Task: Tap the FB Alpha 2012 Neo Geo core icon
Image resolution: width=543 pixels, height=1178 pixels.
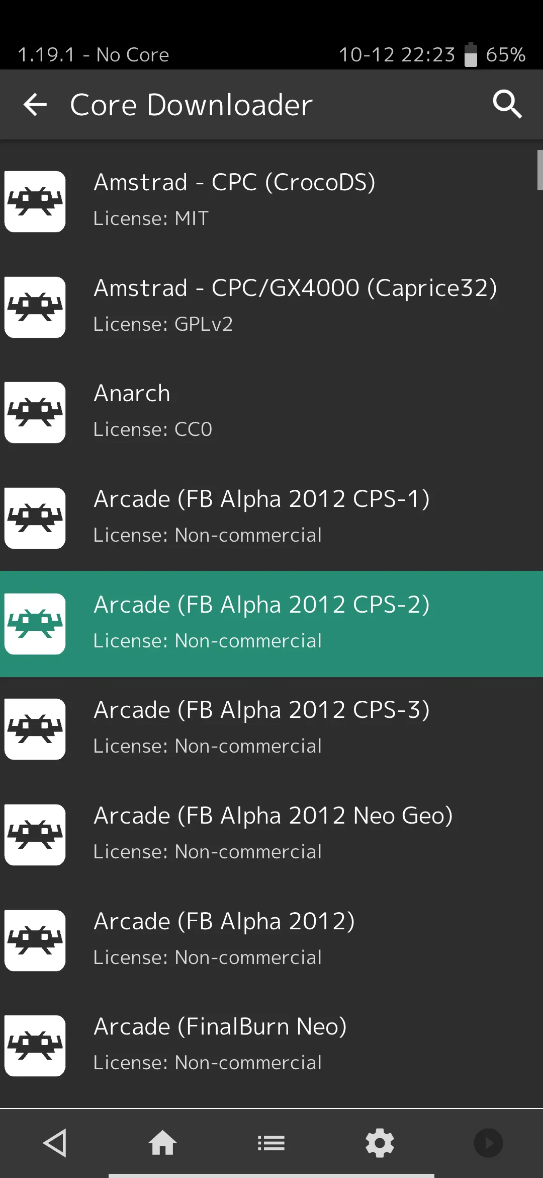Action: 35,835
